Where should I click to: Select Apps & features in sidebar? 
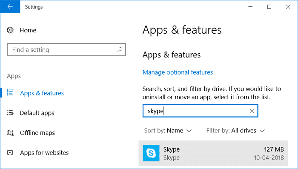[42, 93]
